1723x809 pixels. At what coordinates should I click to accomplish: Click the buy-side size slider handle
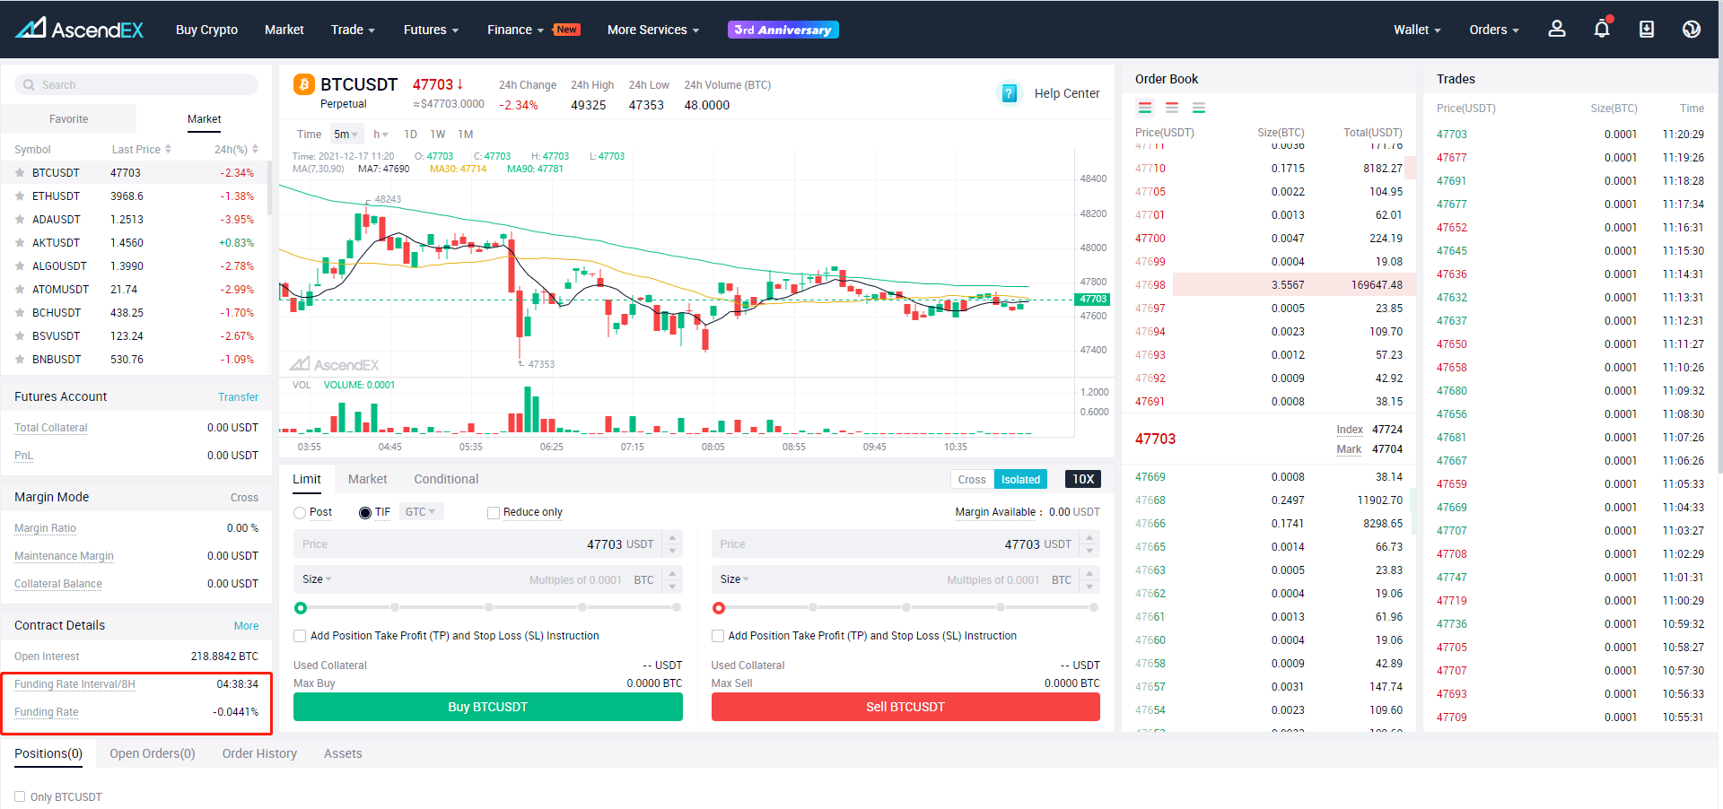301,608
